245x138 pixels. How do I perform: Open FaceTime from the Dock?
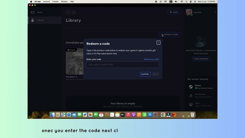[x=96, y=115]
